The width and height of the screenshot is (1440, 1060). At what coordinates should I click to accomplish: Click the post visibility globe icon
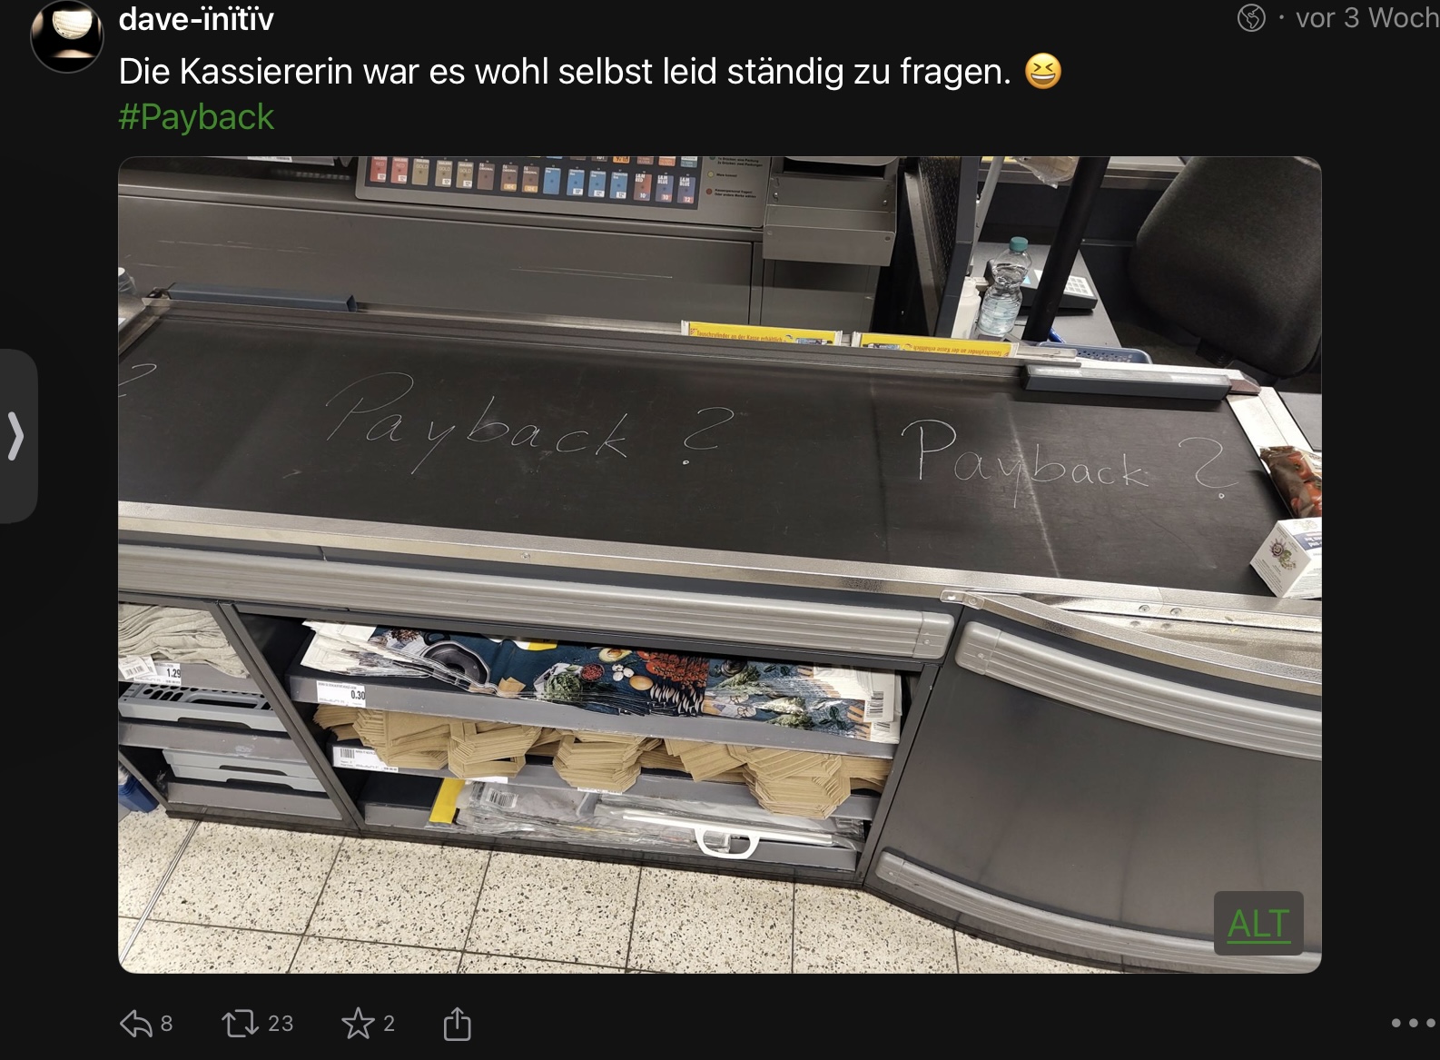pyautogui.click(x=1251, y=17)
